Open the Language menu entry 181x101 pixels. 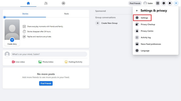155,50
